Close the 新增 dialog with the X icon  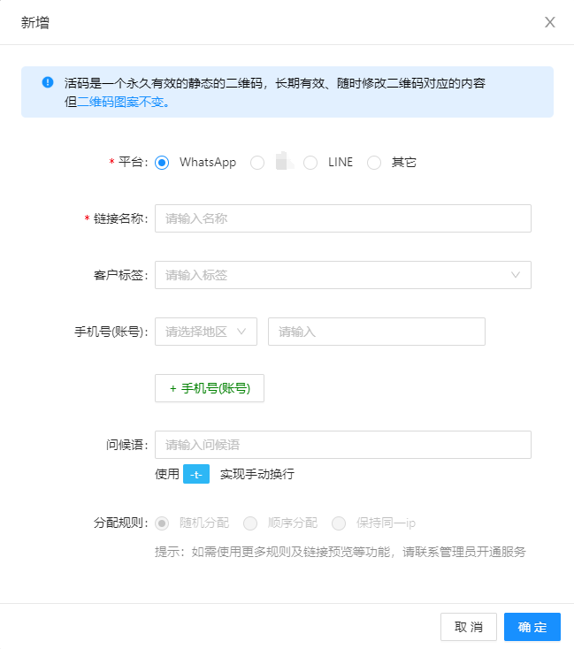pyautogui.click(x=549, y=22)
